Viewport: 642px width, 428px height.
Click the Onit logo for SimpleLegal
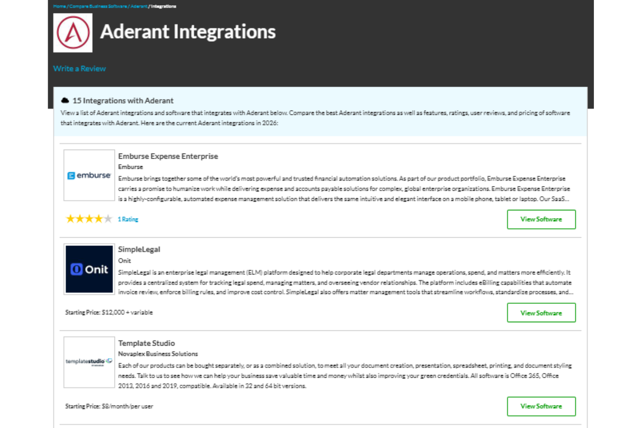coord(88,269)
